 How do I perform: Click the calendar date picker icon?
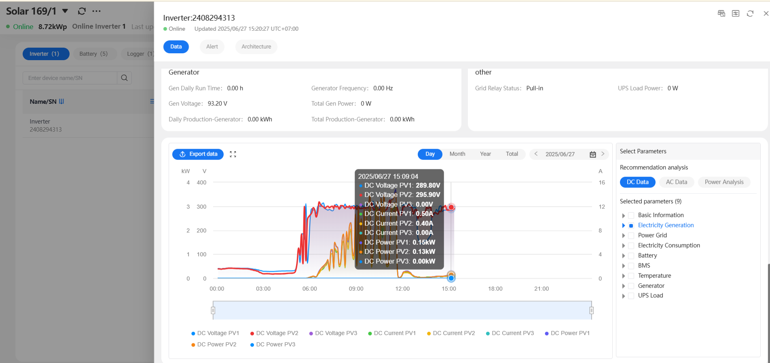(592, 154)
